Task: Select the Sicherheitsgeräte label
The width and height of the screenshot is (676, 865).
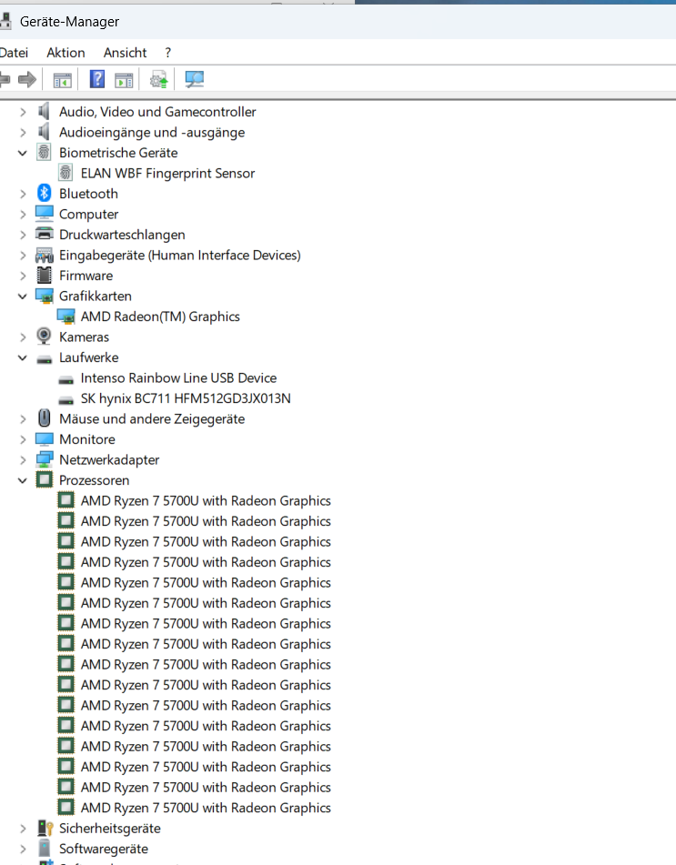Action: pos(110,828)
